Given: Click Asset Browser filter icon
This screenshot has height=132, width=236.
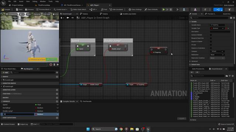Looking at the screenshot, I should [230, 76].
